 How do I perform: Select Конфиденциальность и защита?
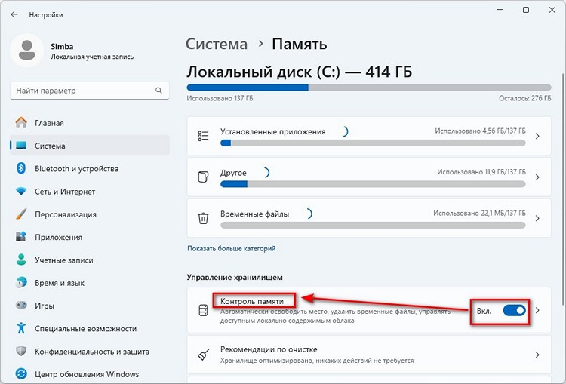click(x=90, y=351)
